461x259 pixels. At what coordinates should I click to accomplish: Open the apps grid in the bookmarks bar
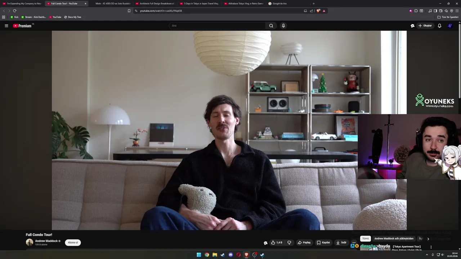click(4, 17)
